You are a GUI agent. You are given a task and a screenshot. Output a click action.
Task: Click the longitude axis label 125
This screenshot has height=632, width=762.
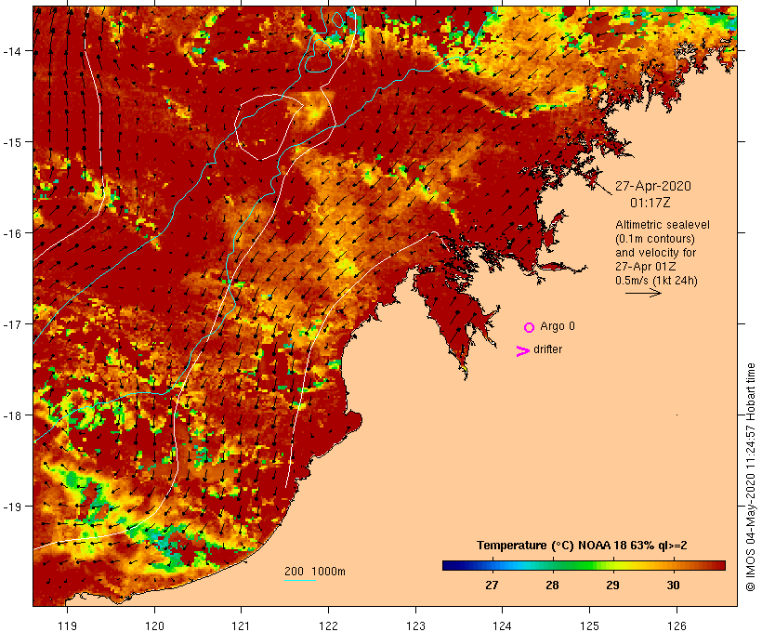(589, 625)
